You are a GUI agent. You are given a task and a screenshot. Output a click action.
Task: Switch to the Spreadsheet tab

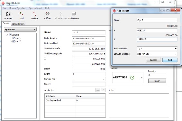[18, 24]
